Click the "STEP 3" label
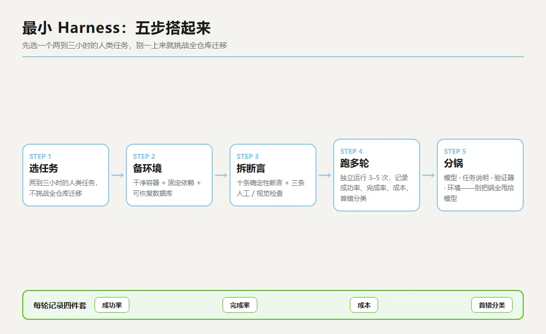546x334 pixels. coord(248,156)
